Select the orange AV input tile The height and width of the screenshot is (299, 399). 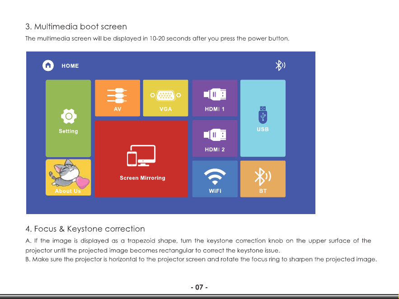(117, 98)
